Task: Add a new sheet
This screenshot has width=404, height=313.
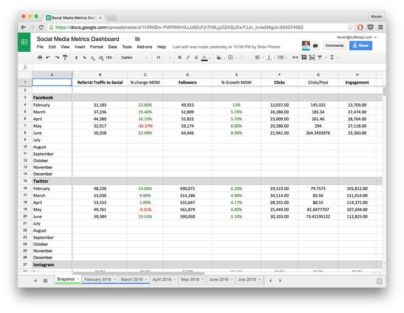Action: 36,281
